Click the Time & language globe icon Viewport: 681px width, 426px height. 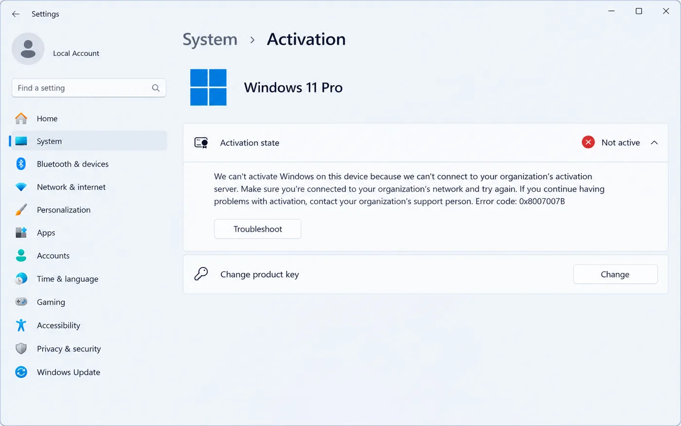coord(21,279)
